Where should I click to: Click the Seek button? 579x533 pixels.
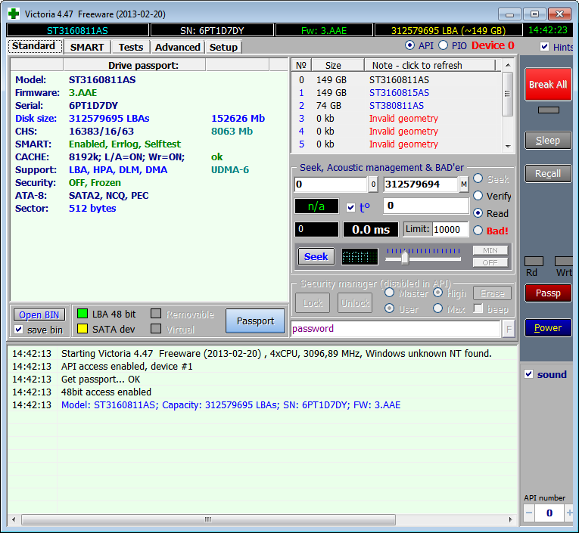316,256
